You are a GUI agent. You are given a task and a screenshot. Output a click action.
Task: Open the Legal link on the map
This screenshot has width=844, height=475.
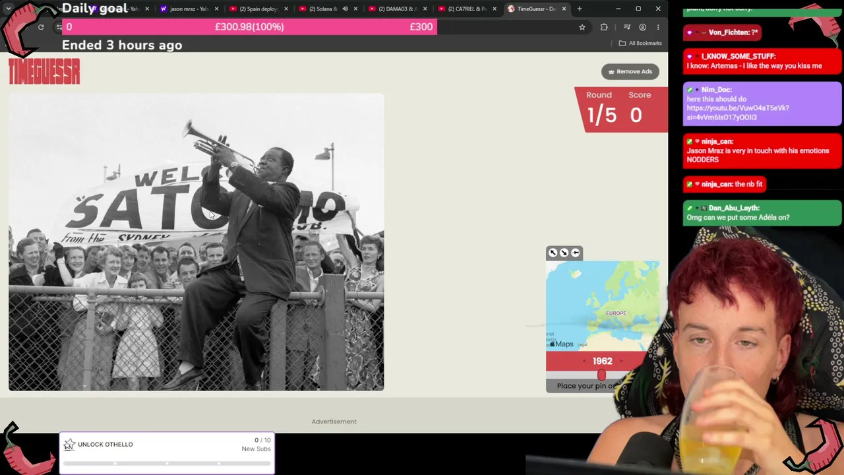coord(582,344)
